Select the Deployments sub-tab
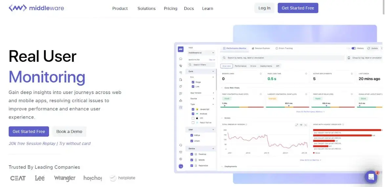Viewport: 385px width, 187px height. pos(266,66)
